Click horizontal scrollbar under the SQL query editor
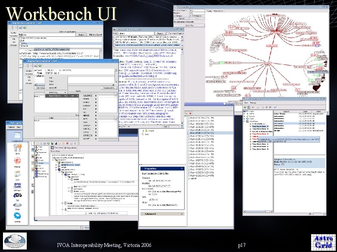 tap(75, 85)
